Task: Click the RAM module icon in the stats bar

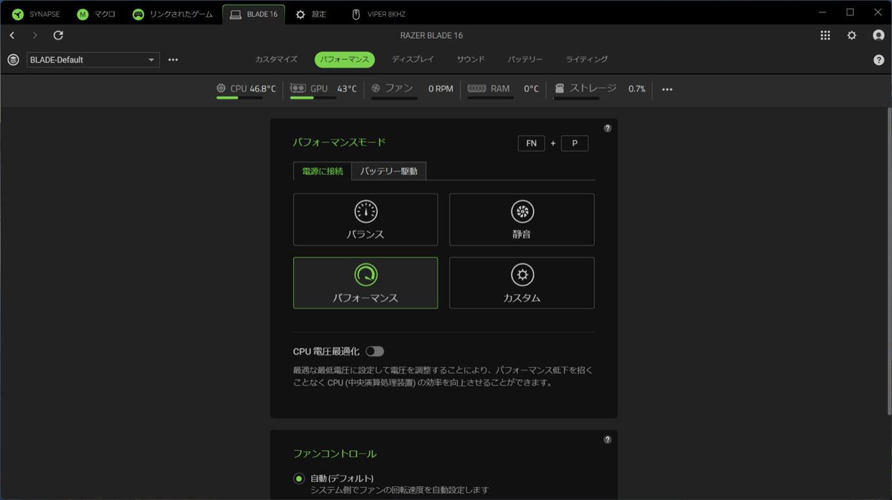Action: [x=477, y=88]
